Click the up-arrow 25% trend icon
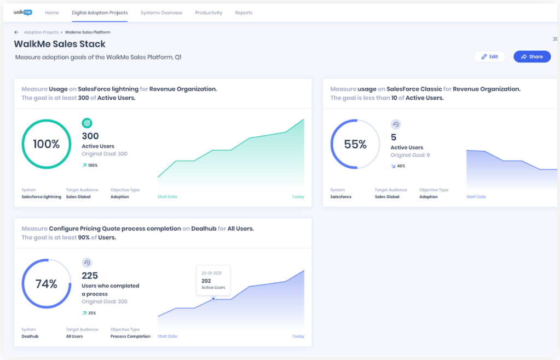This screenshot has width=560, height=360. [x=84, y=313]
